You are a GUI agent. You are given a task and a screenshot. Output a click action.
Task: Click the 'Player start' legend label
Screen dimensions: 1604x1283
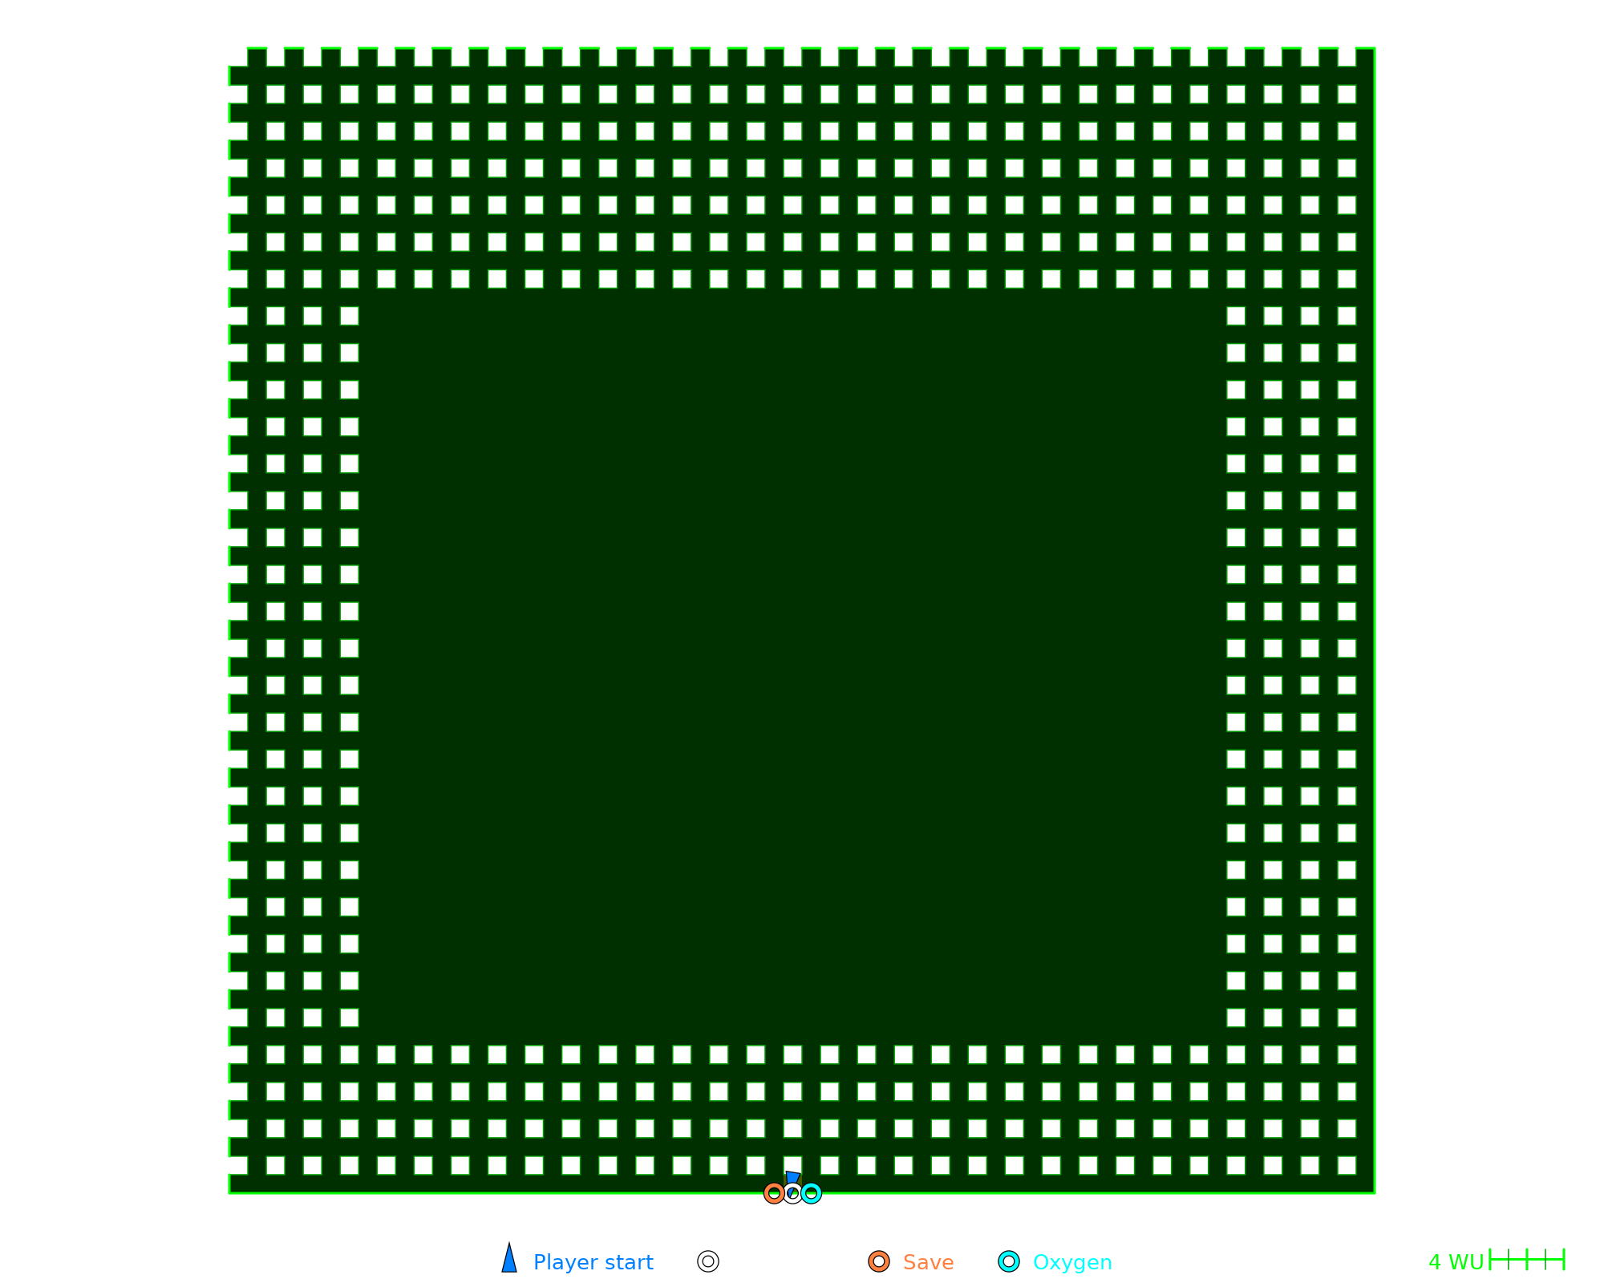pos(593,1262)
